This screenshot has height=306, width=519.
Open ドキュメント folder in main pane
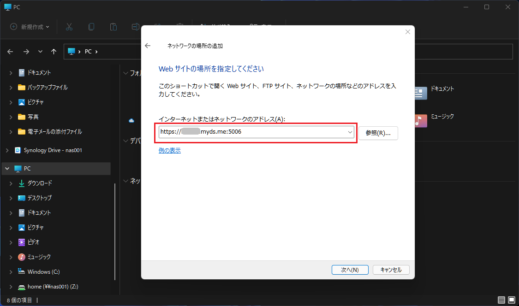(442, 88)
